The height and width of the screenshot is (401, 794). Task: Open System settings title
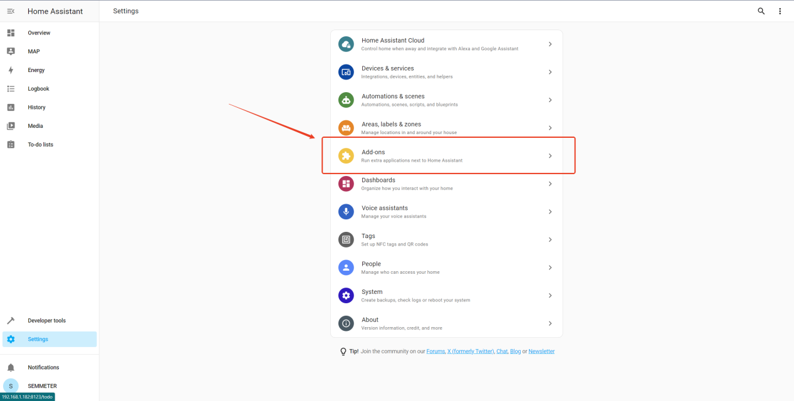372,292
